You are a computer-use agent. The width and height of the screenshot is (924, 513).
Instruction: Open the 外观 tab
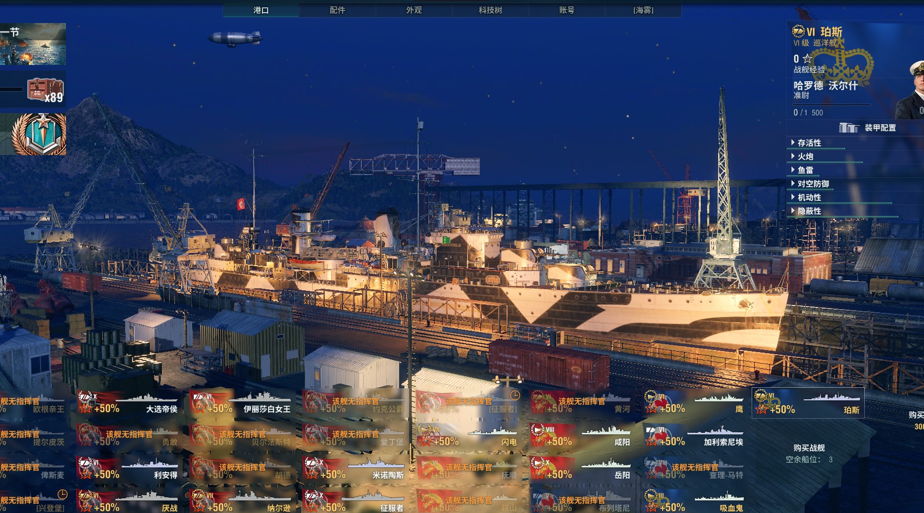[x=414, y=10]
